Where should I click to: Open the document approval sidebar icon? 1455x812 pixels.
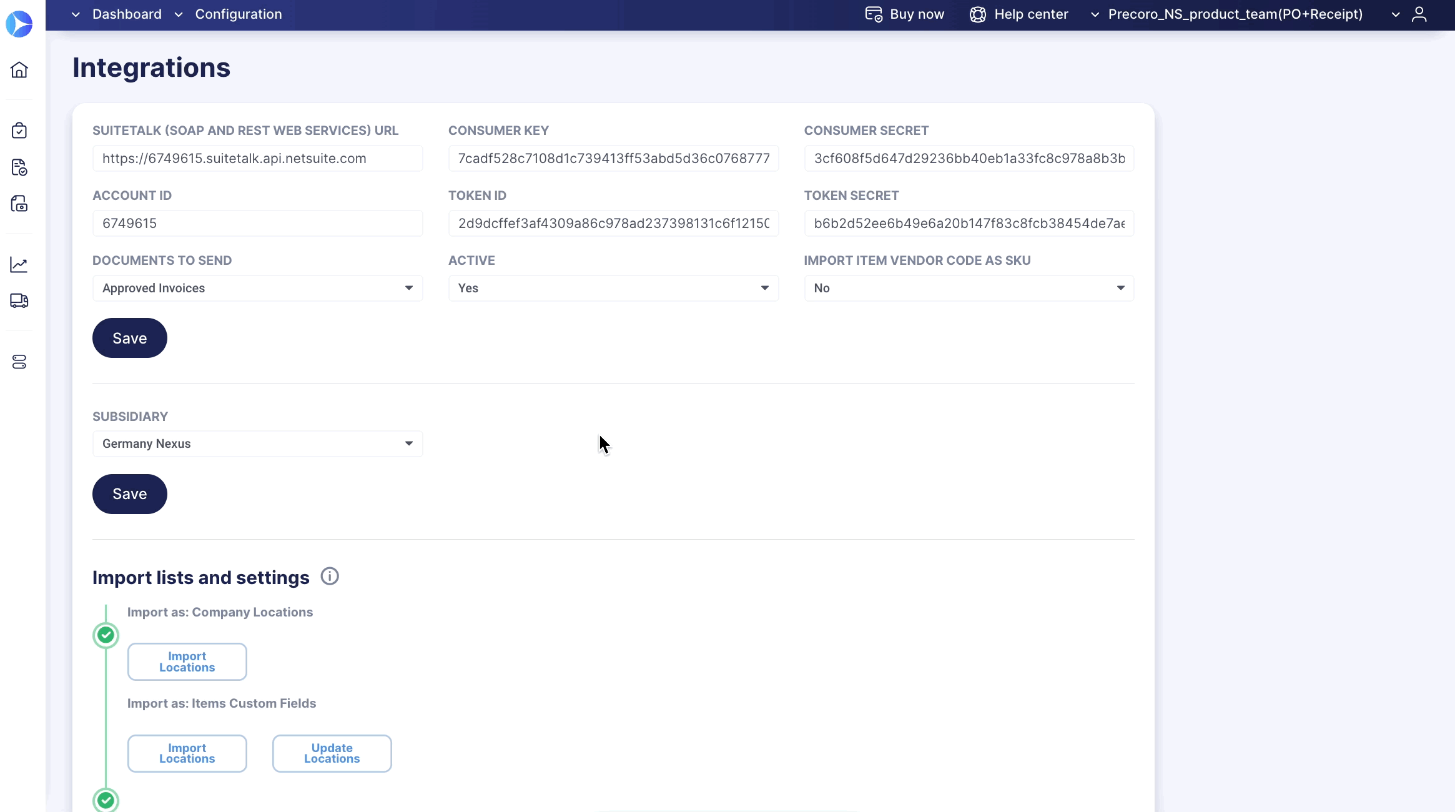(x=19, y=167)
